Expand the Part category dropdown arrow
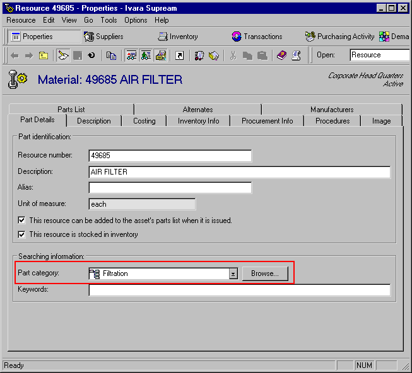Viewport: 412px width, 373px height. click(x=233, y=274)
